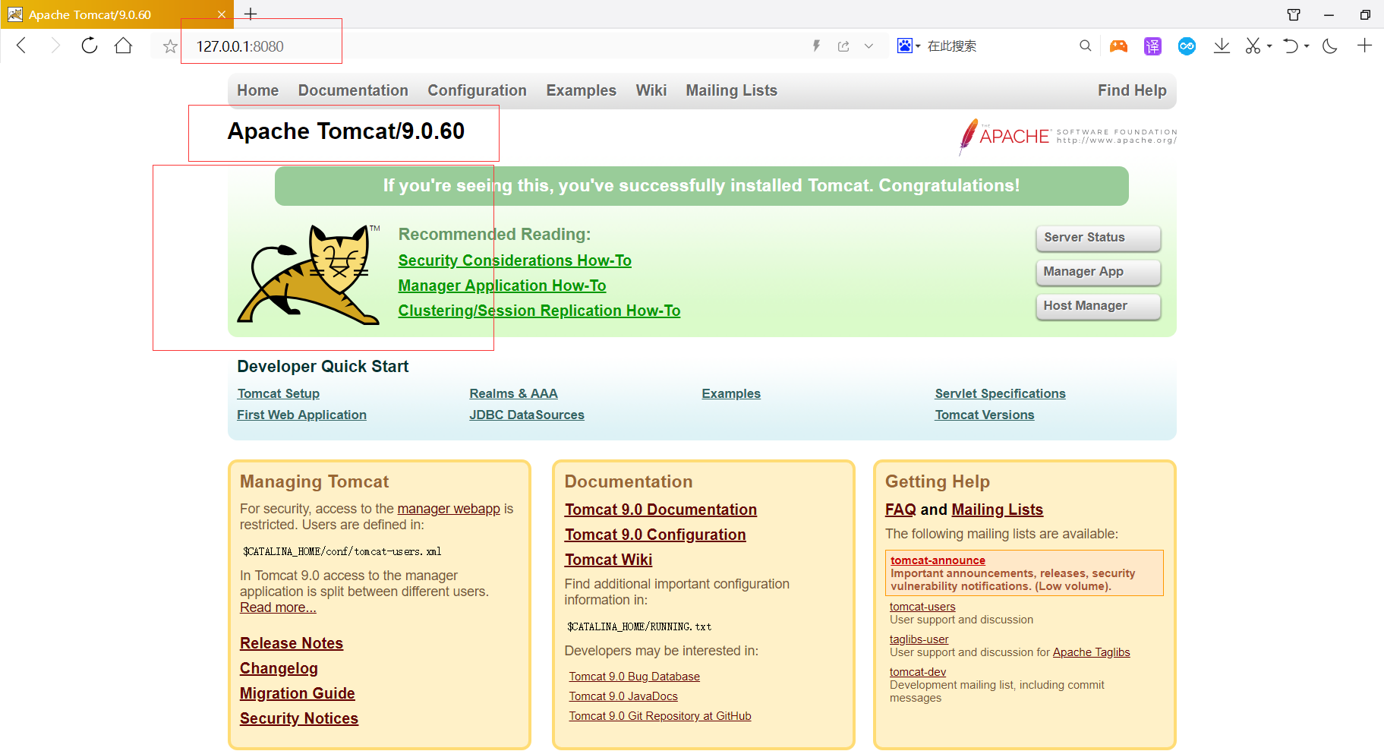Click the Tomcat cat logo image
Image resolution: width=1384 pixels, height=751 pixels.
tap(309, 274)
